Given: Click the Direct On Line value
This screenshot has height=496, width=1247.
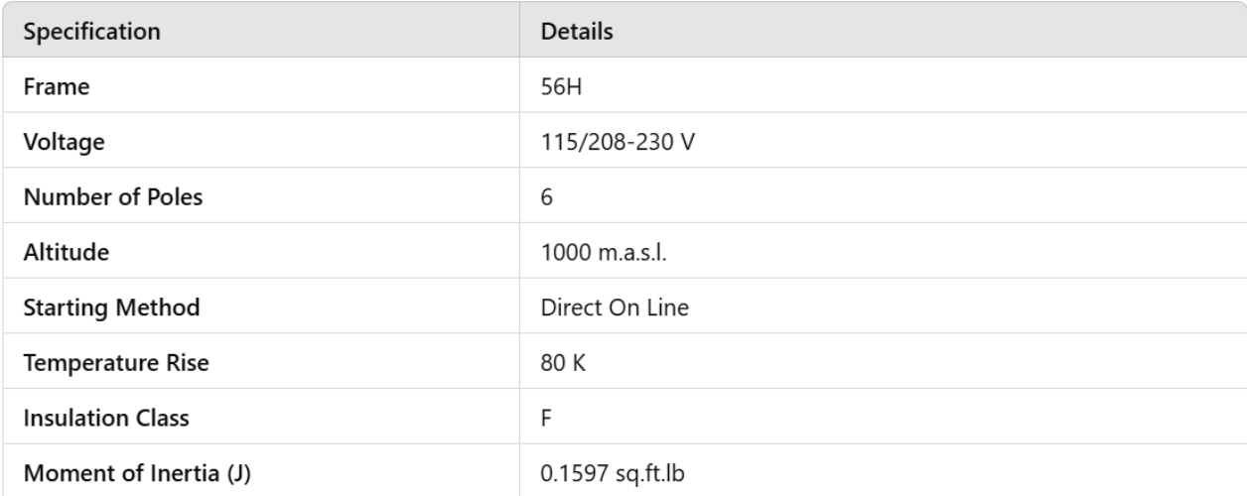Looking at the screenshot, I should click(x=599, y=308).
